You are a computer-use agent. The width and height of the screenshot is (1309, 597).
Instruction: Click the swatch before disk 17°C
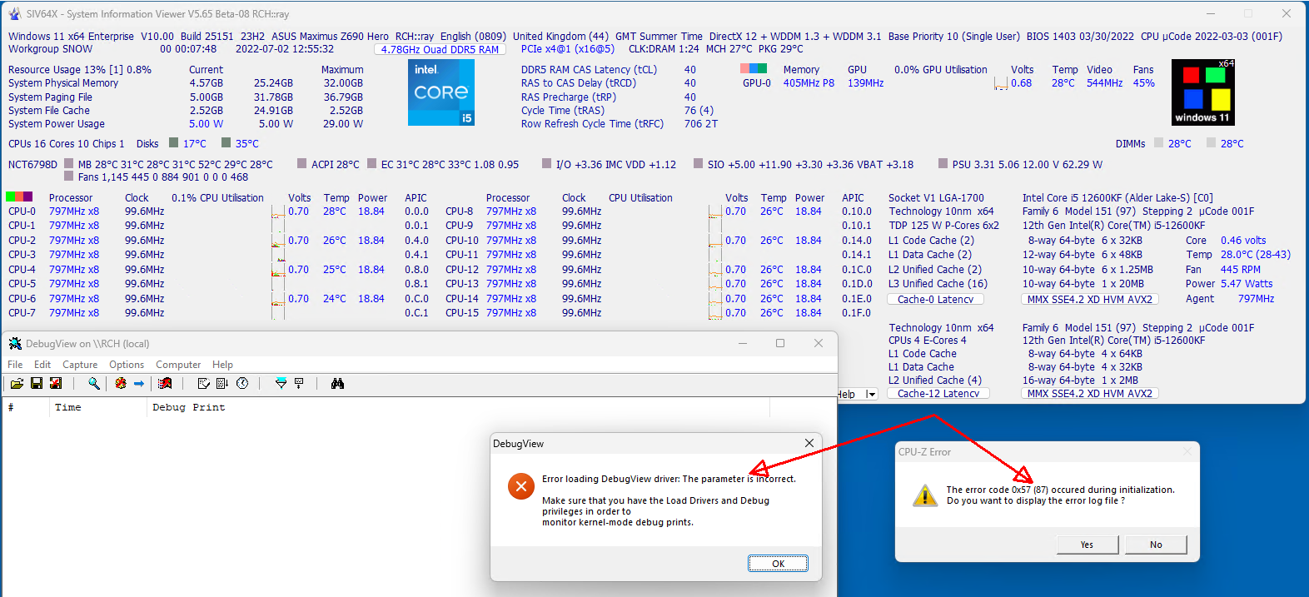point(174,142)
